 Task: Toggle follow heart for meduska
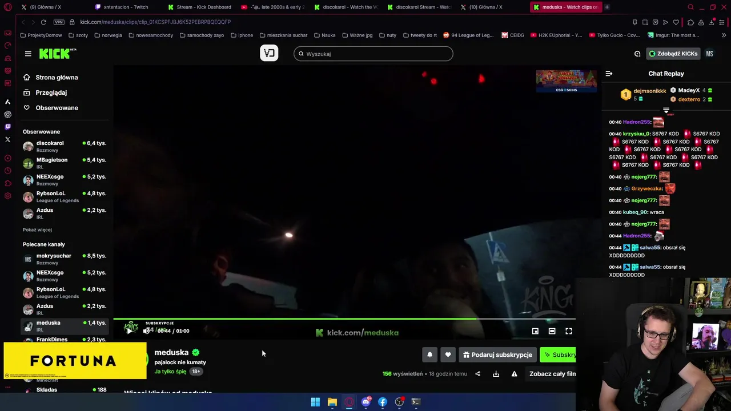tap(448, 354)
